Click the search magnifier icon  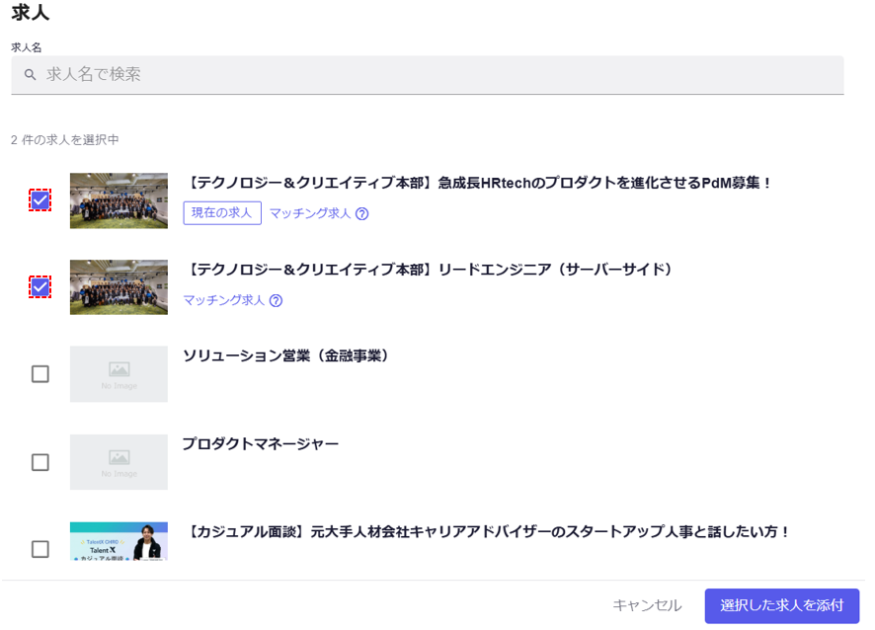tap(30, 75)
